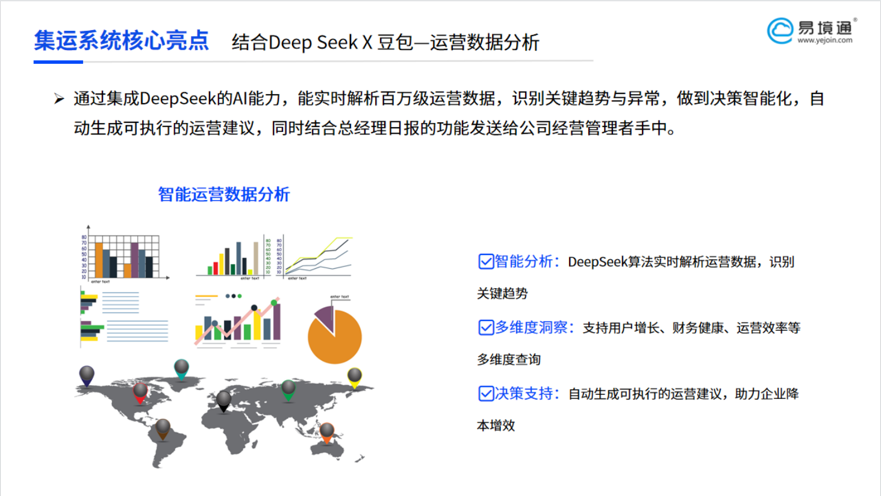This screenshot has height=496, width=881.
Task: Open the www.yejoin.com link
Action: pos(824,40)
